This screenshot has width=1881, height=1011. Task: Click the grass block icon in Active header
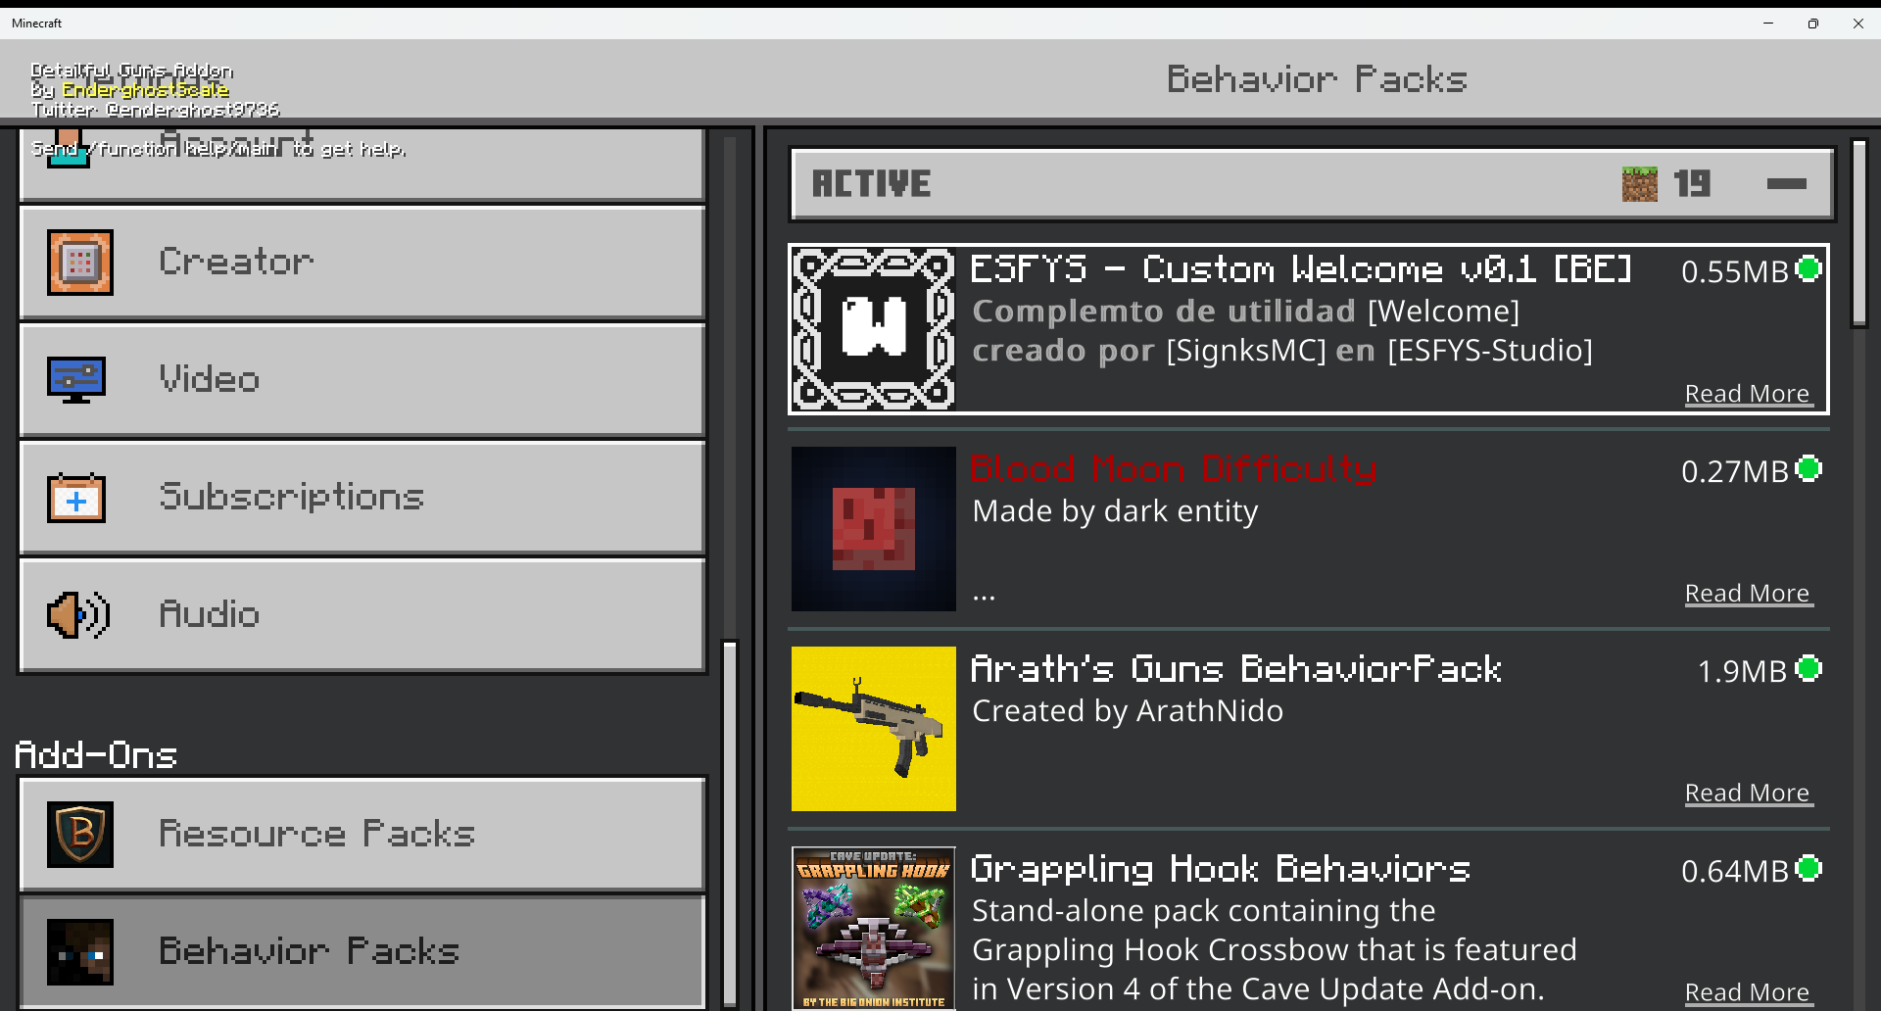point(1639,184)
